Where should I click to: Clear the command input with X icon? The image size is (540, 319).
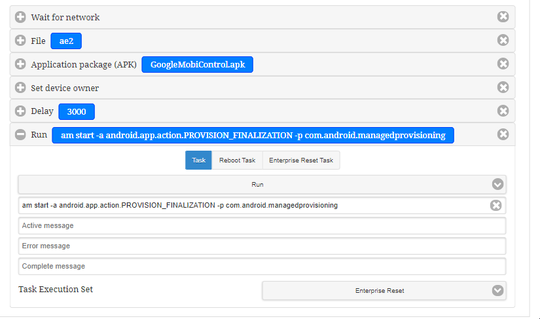[x=495, y=205]
